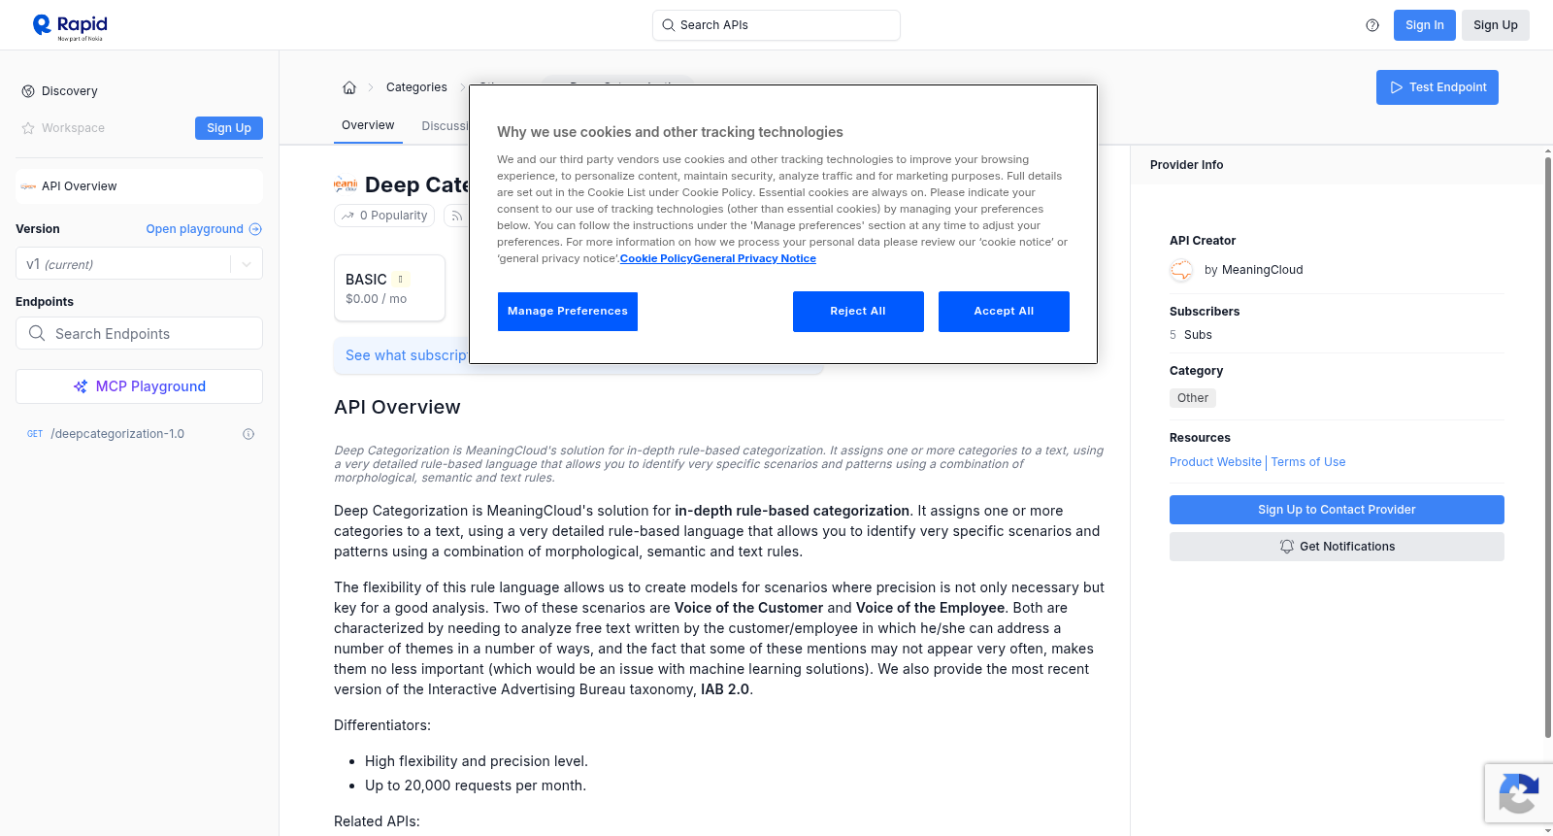The image size is (1553, 836).
Task: Open the Other category tag
Action: [x=1192, y=398]
